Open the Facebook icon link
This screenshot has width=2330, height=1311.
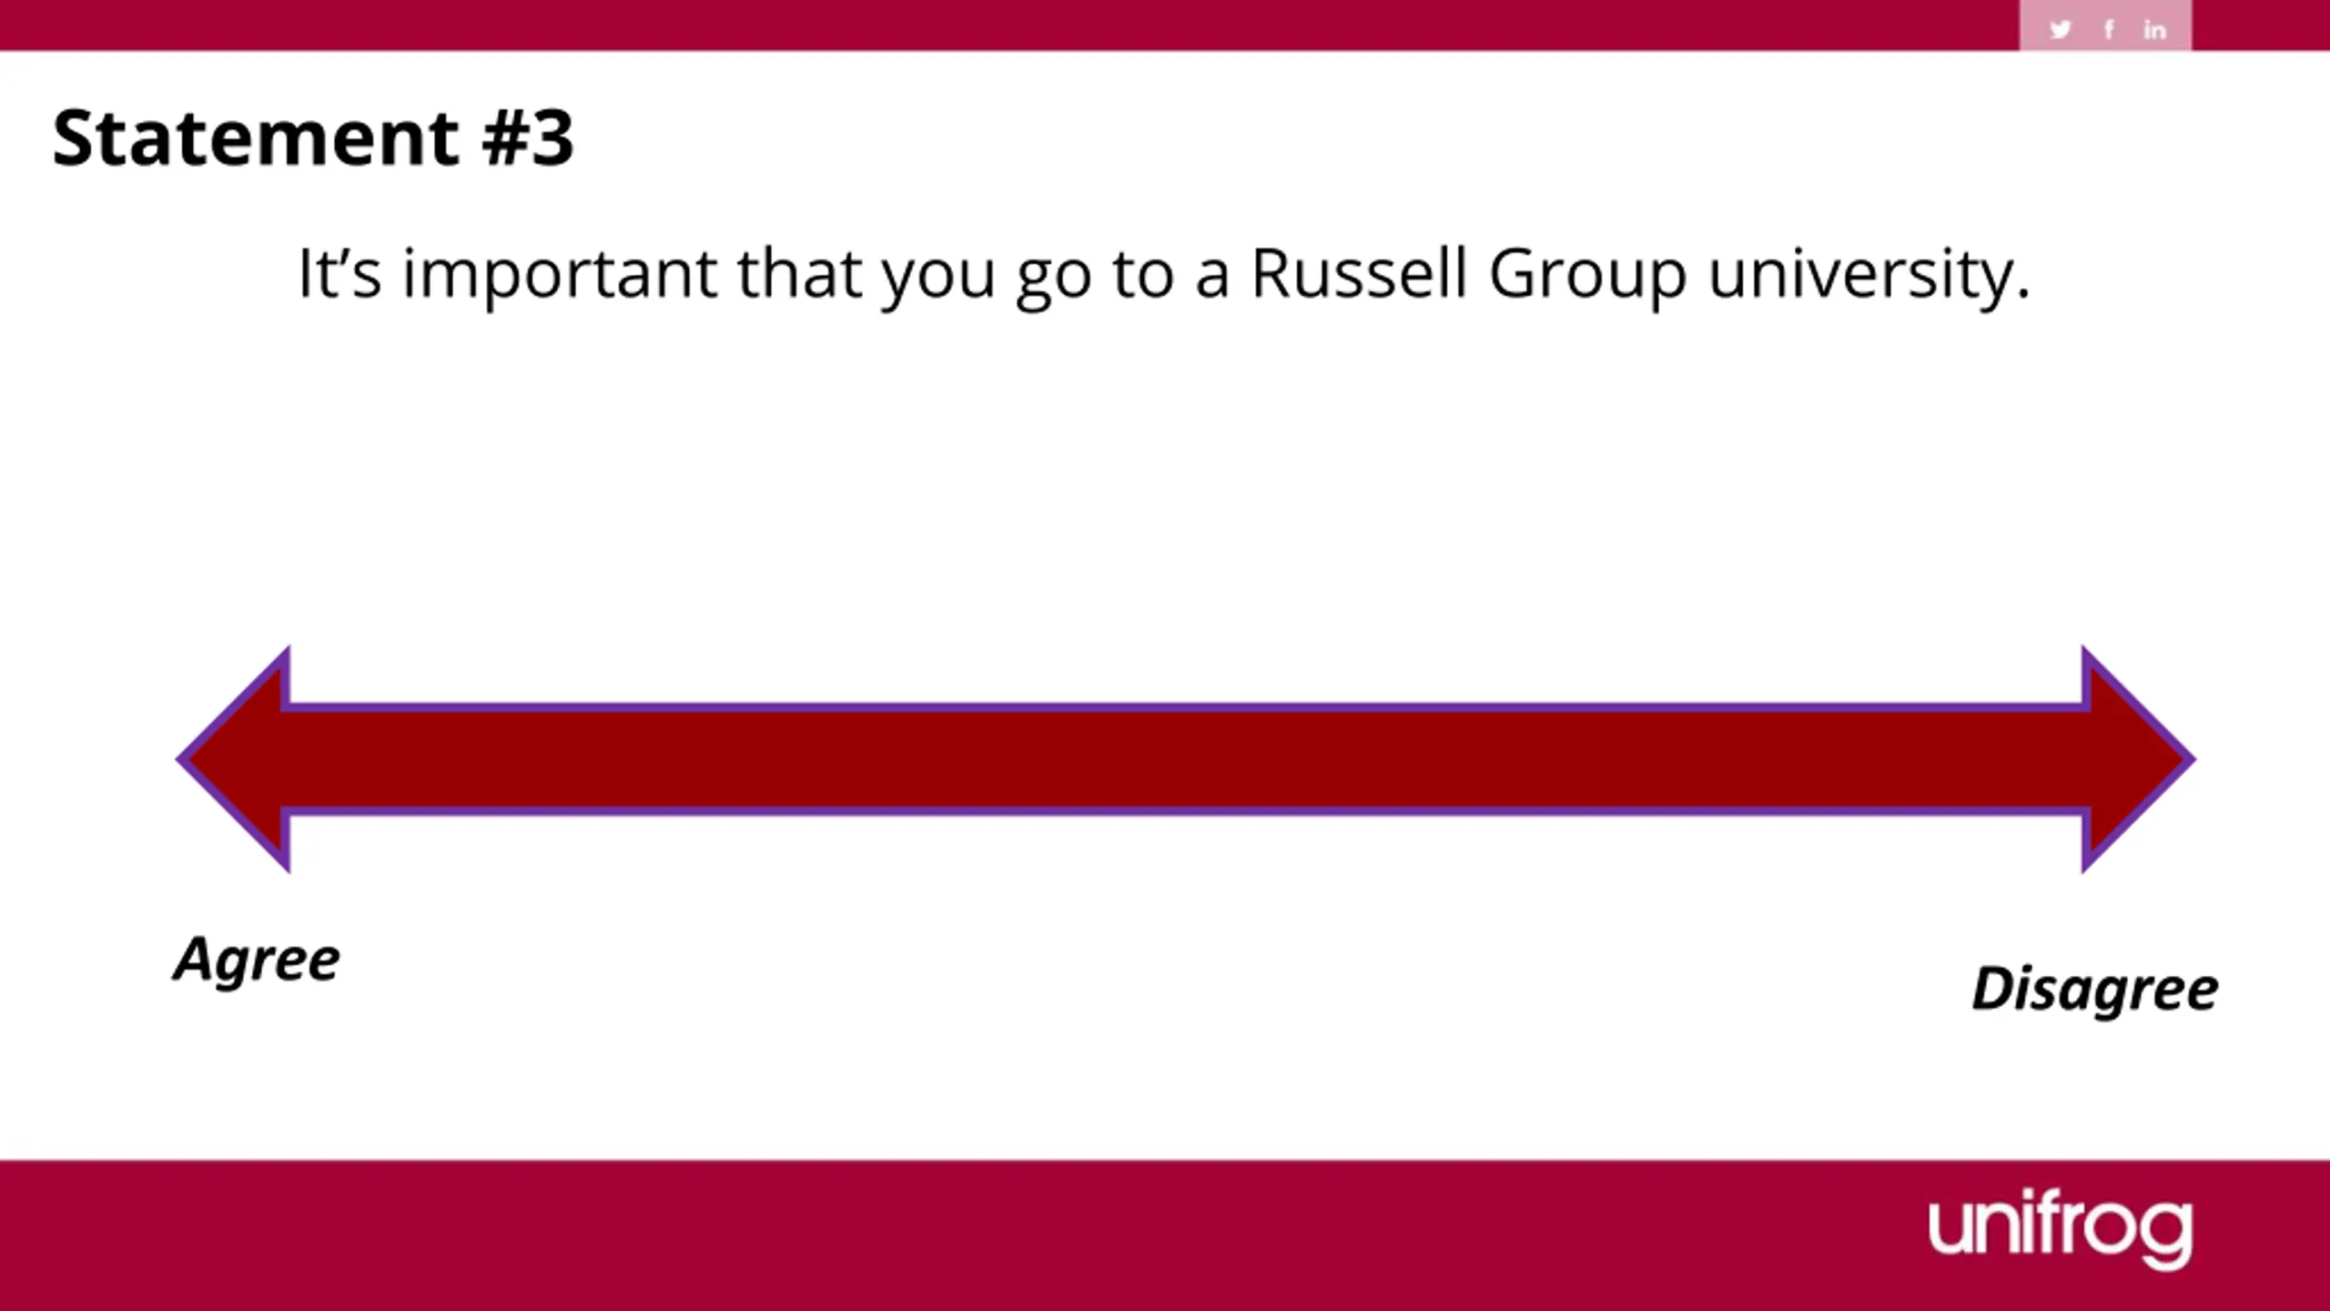2109,30
